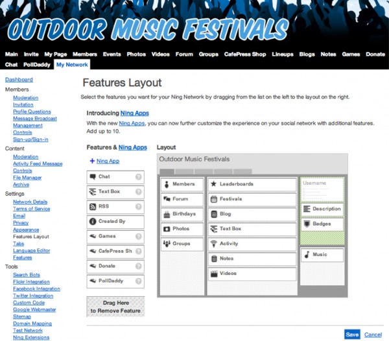Click the Notes clipboard icon
This screenshot has height=341, width=389.
[x=214, y=259]
